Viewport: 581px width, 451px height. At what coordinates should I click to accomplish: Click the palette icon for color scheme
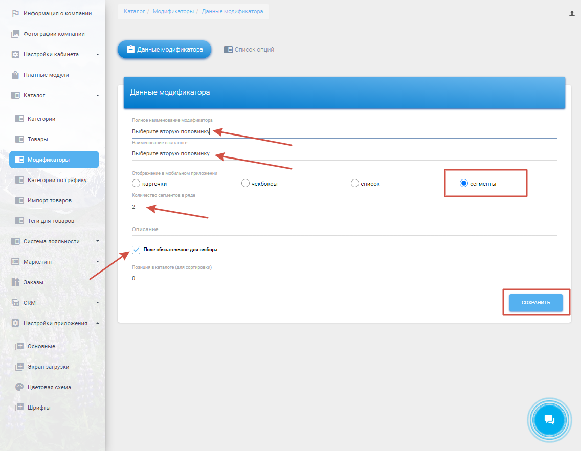[x=19, y=387]
